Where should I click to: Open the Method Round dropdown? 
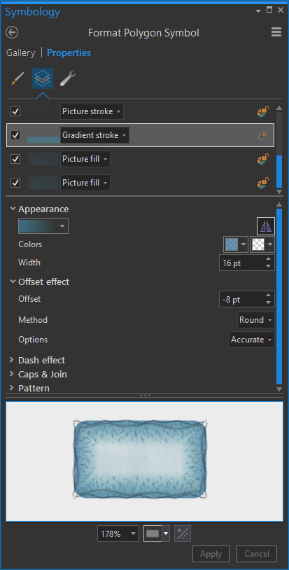click(x=256, y=320)
